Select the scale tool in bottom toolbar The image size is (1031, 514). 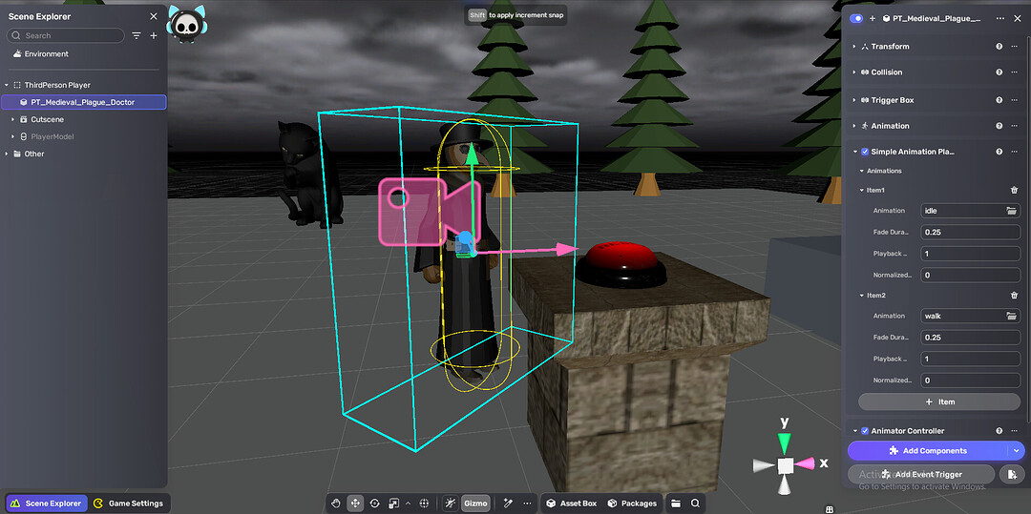(393, 503)
